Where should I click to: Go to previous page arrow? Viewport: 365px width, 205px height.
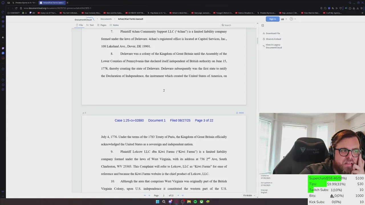(x=149, y=195)
